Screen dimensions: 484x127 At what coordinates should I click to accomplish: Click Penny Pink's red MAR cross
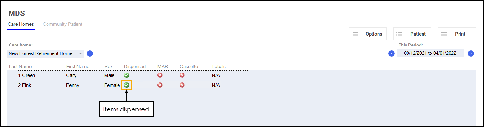tap(160, 85)
